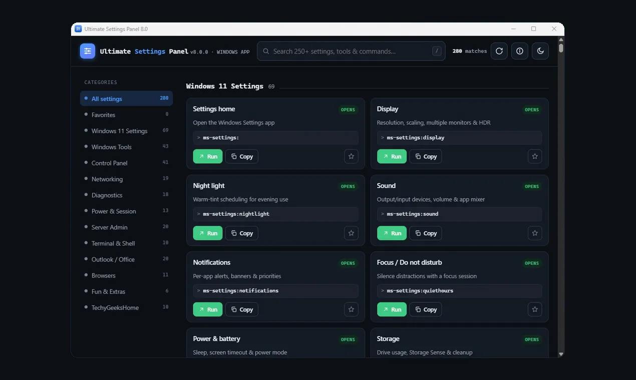The image size is (636, 380).
Task: Click the OPENS badge on Settings home
Action: click(348, 110)
